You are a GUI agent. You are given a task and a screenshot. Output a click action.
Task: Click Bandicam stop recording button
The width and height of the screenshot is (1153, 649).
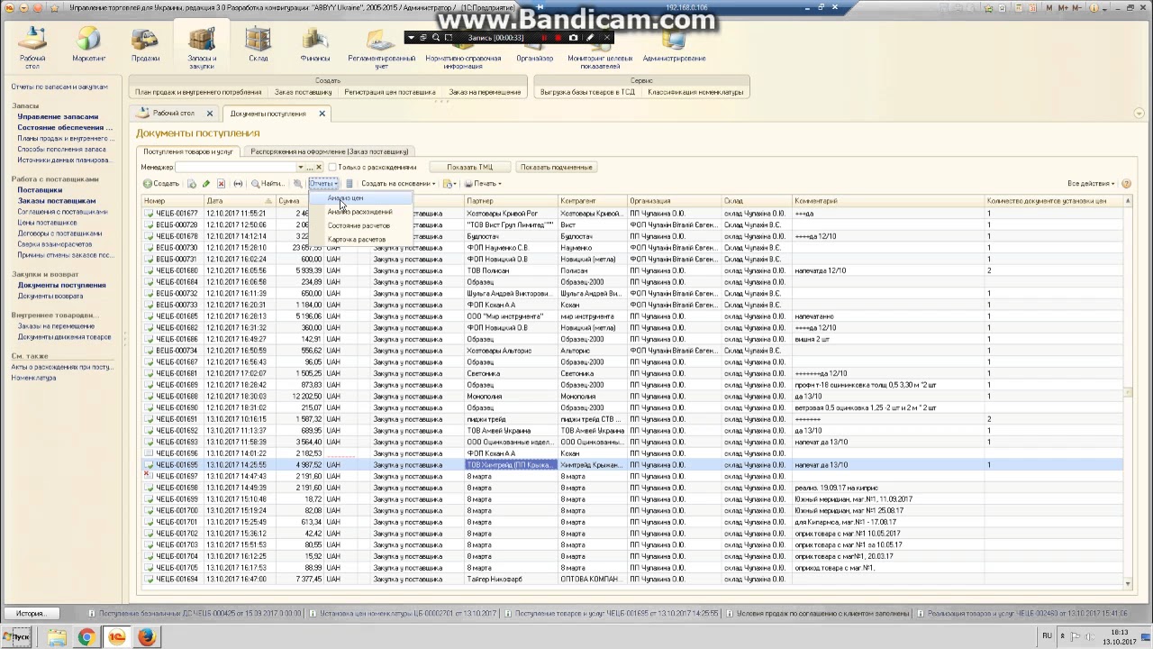558,38
